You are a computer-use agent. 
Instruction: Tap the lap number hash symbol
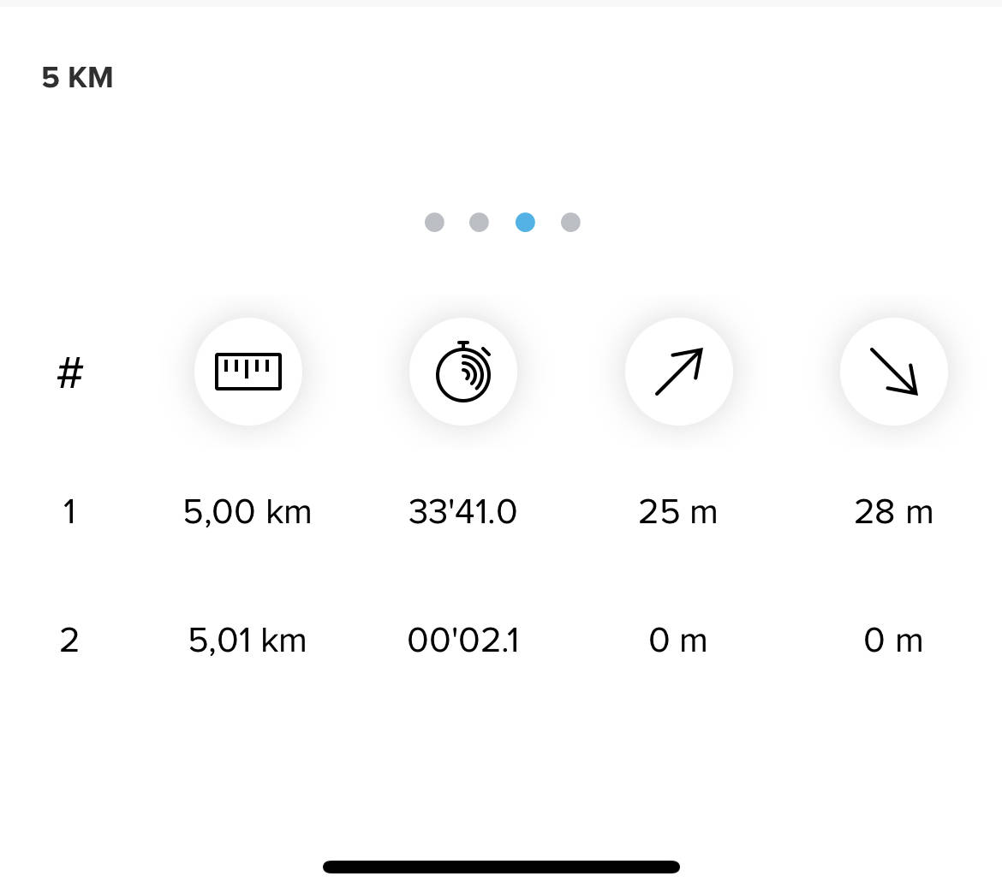69,373
